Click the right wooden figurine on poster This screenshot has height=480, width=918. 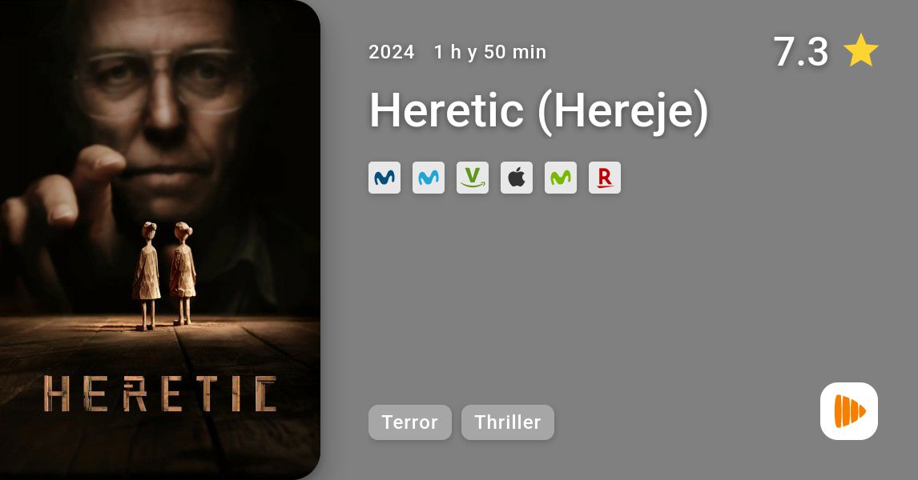click(x=183, y=273)
